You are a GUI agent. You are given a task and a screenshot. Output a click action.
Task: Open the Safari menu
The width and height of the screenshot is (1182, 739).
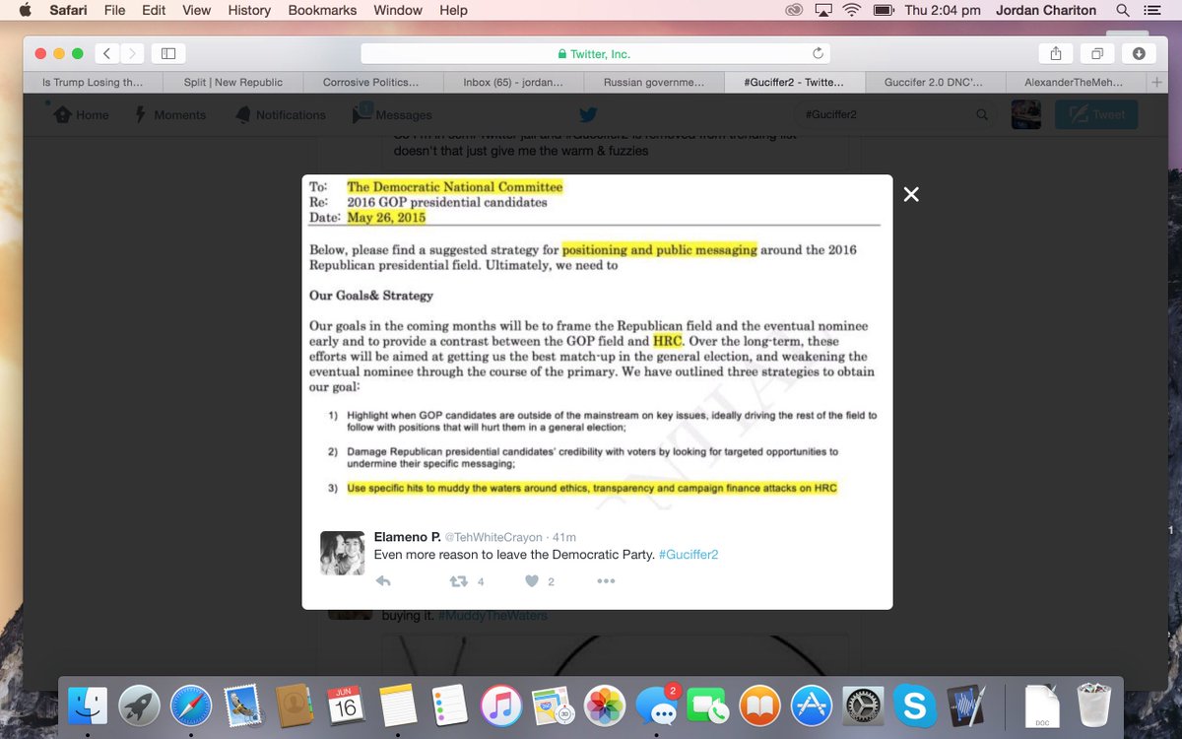(x=69, y=10)
